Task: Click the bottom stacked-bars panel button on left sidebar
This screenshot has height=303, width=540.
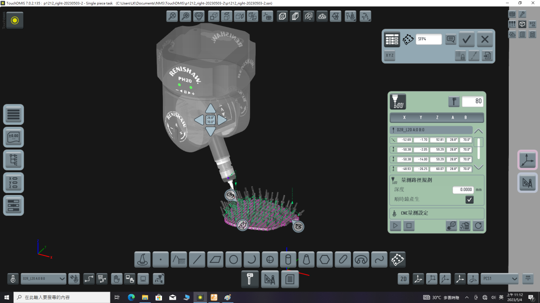Action: click(x=13, y=205)
